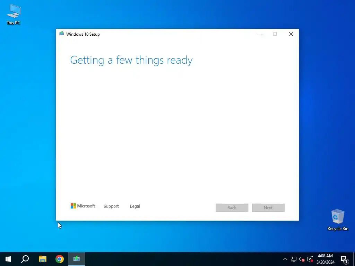Close the Windows 10 Setup window
This screenshot has width=355, height=266.
(291, 34)
